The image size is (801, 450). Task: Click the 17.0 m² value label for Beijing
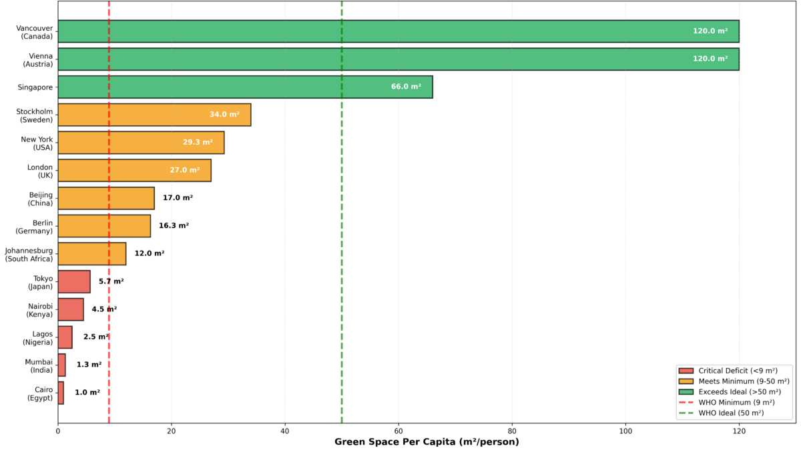coord(178,198)
